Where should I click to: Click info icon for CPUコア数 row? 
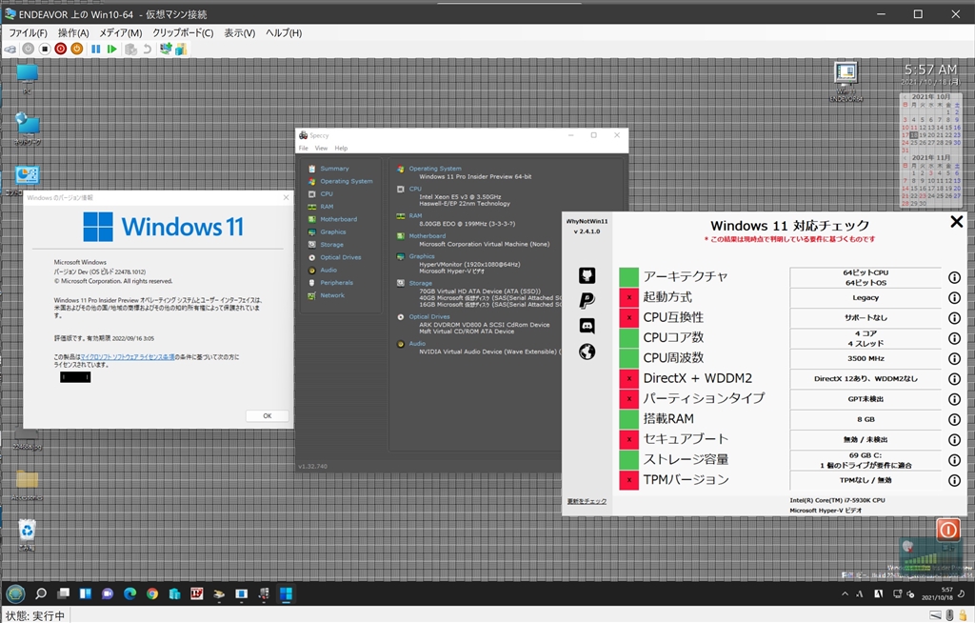[x=954, y=338]
